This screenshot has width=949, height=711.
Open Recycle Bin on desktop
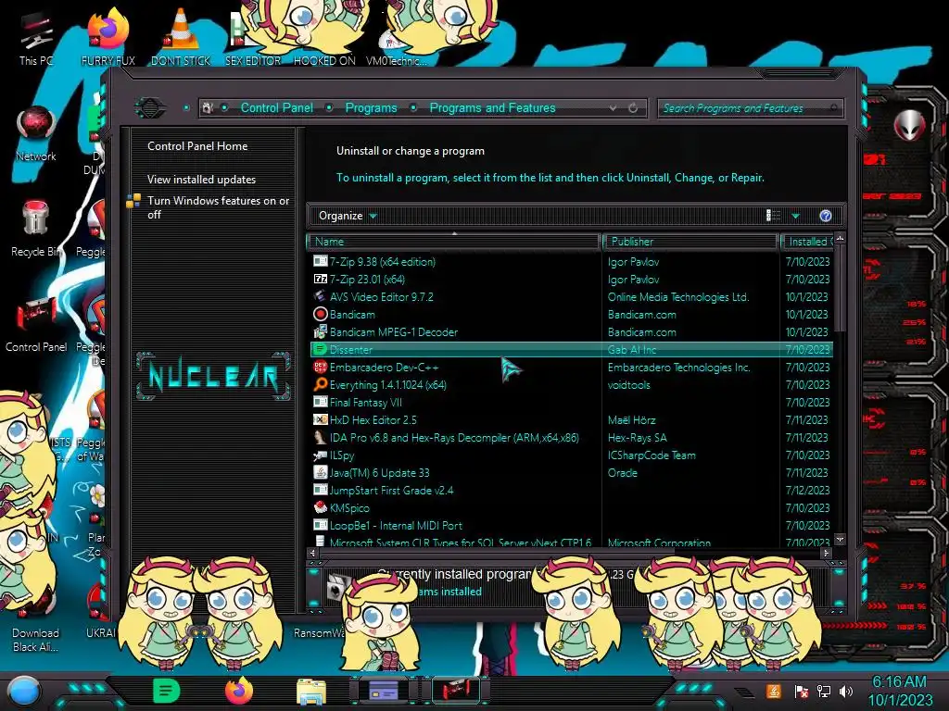36,229
